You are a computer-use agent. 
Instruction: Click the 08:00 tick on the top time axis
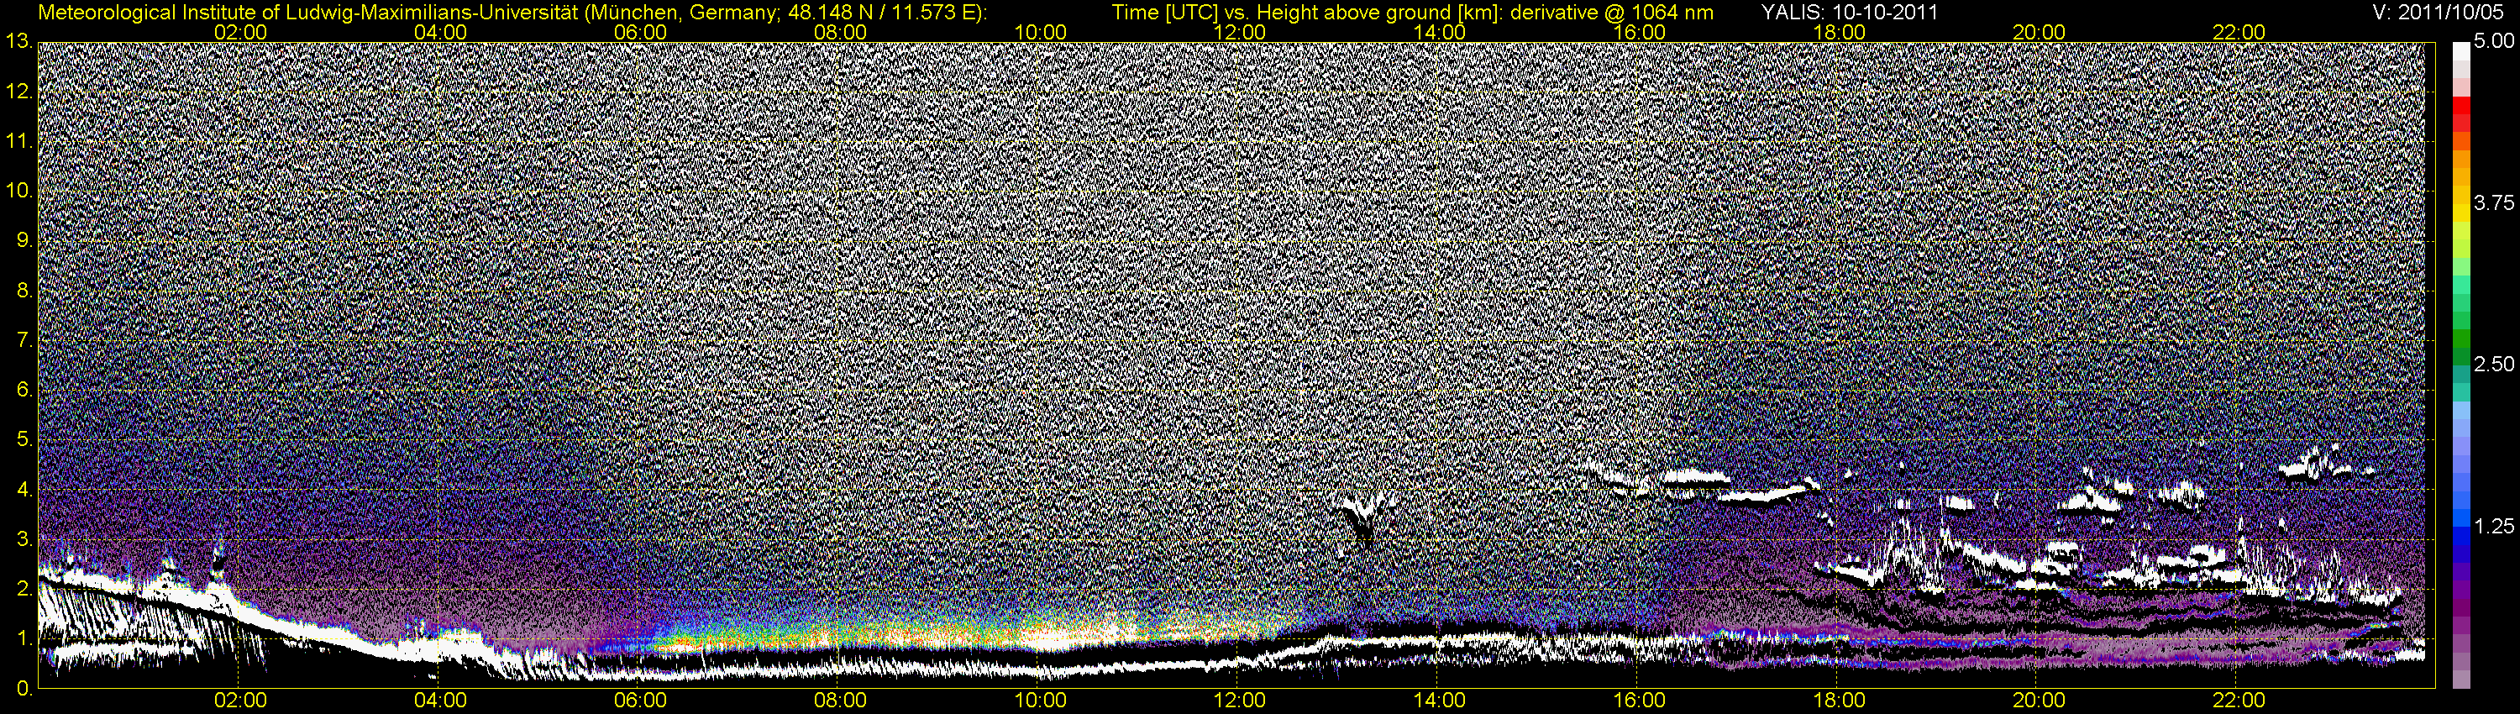[x=840, y=32]
